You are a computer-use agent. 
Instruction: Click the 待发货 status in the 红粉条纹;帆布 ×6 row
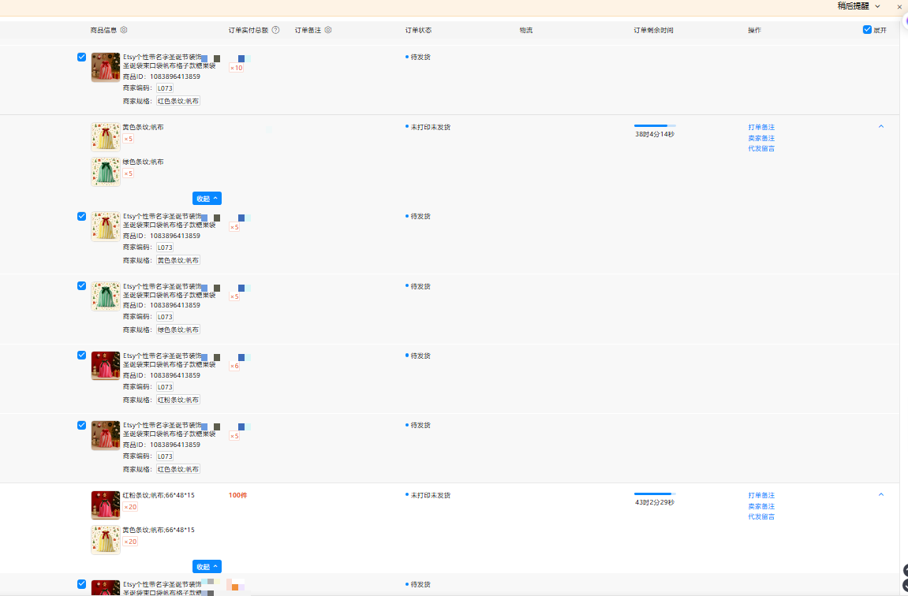420,356
